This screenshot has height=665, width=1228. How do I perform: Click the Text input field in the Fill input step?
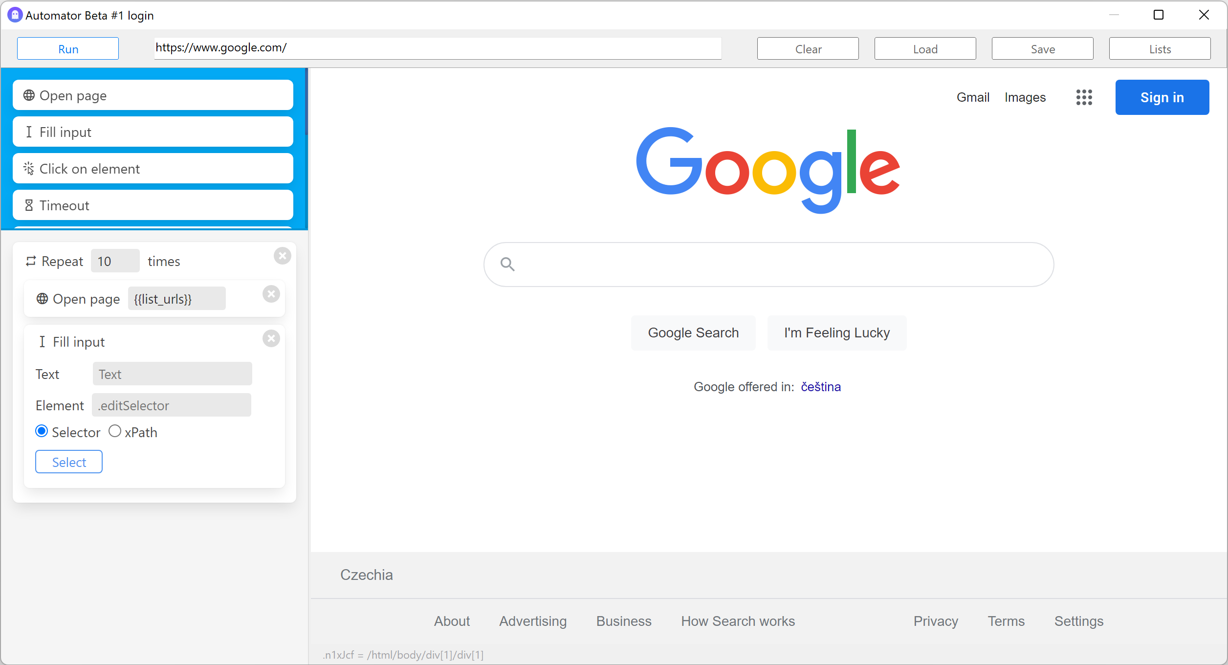point(172,374)
